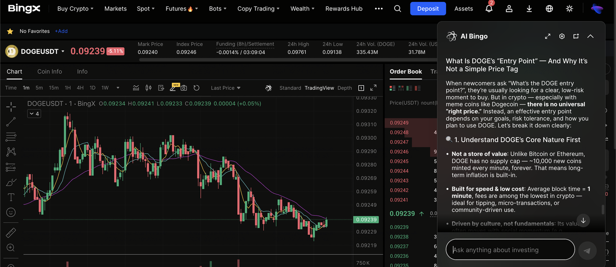The image size is (616, 267).
Task: Open the chart indicators icon
Action: [136, 88]
